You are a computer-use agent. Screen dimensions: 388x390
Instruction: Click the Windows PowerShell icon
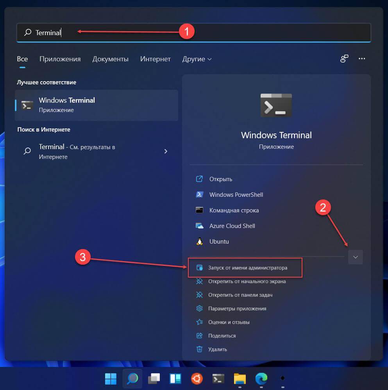point(199,194)
